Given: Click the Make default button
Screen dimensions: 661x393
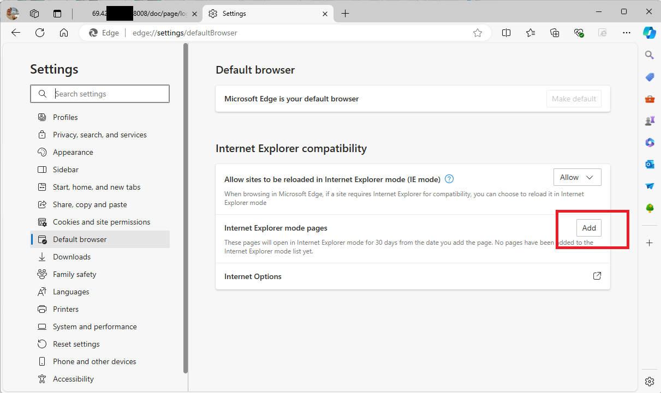Looking at the screenshot, I should tap(574, 99).
